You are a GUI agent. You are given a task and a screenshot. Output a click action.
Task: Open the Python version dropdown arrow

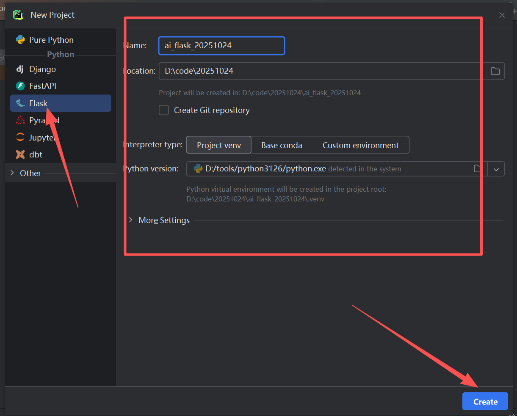tap(496, 169)
